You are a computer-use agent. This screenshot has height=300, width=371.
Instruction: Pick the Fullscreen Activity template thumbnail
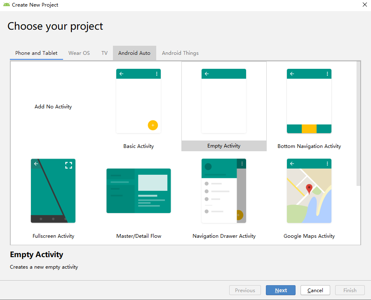[53, 191]
